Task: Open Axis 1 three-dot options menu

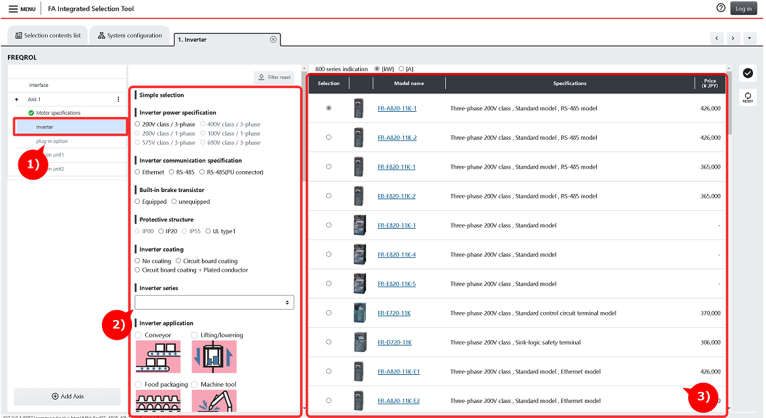Action: pyautogui.click(x=118, y=99)
